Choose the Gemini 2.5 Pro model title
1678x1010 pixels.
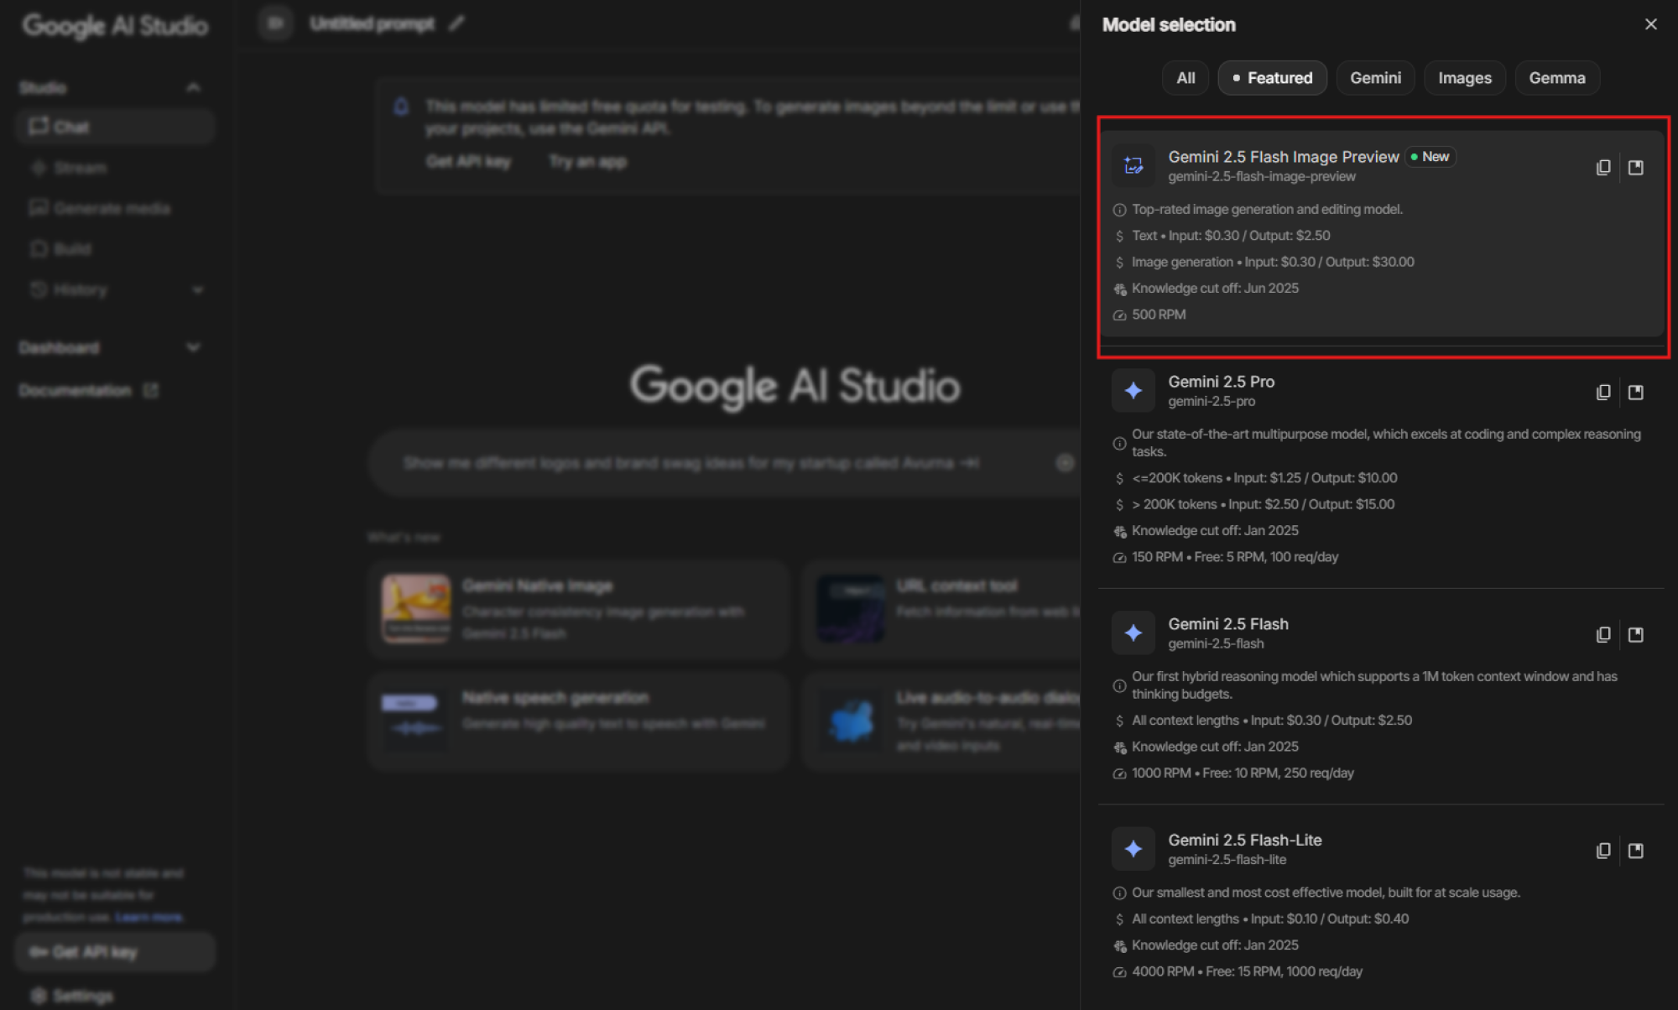click(1221, 382)
